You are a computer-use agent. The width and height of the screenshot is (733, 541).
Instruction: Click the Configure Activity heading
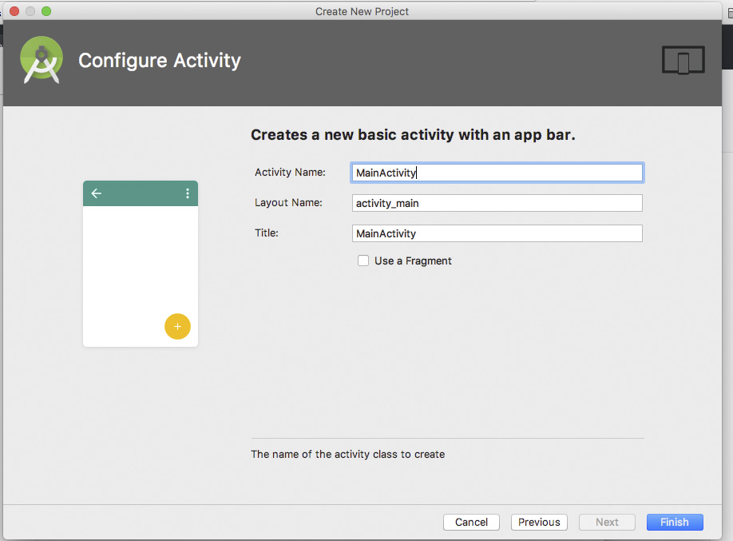(160, 61)
